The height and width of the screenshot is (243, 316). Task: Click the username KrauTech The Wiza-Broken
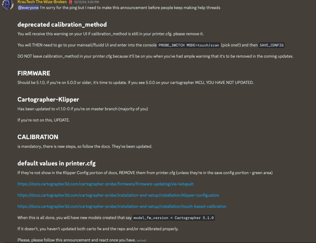pyautogui.click(x=42, y=2)
